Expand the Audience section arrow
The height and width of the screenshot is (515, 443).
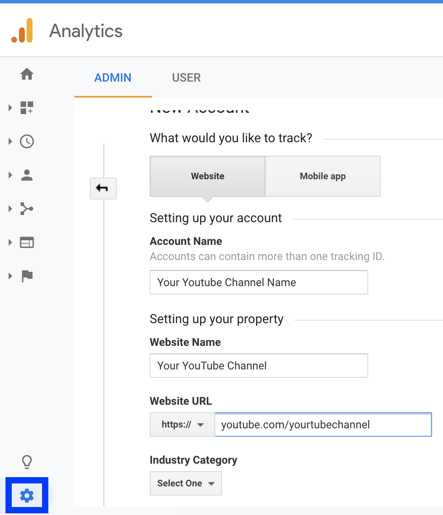[11, 175]
